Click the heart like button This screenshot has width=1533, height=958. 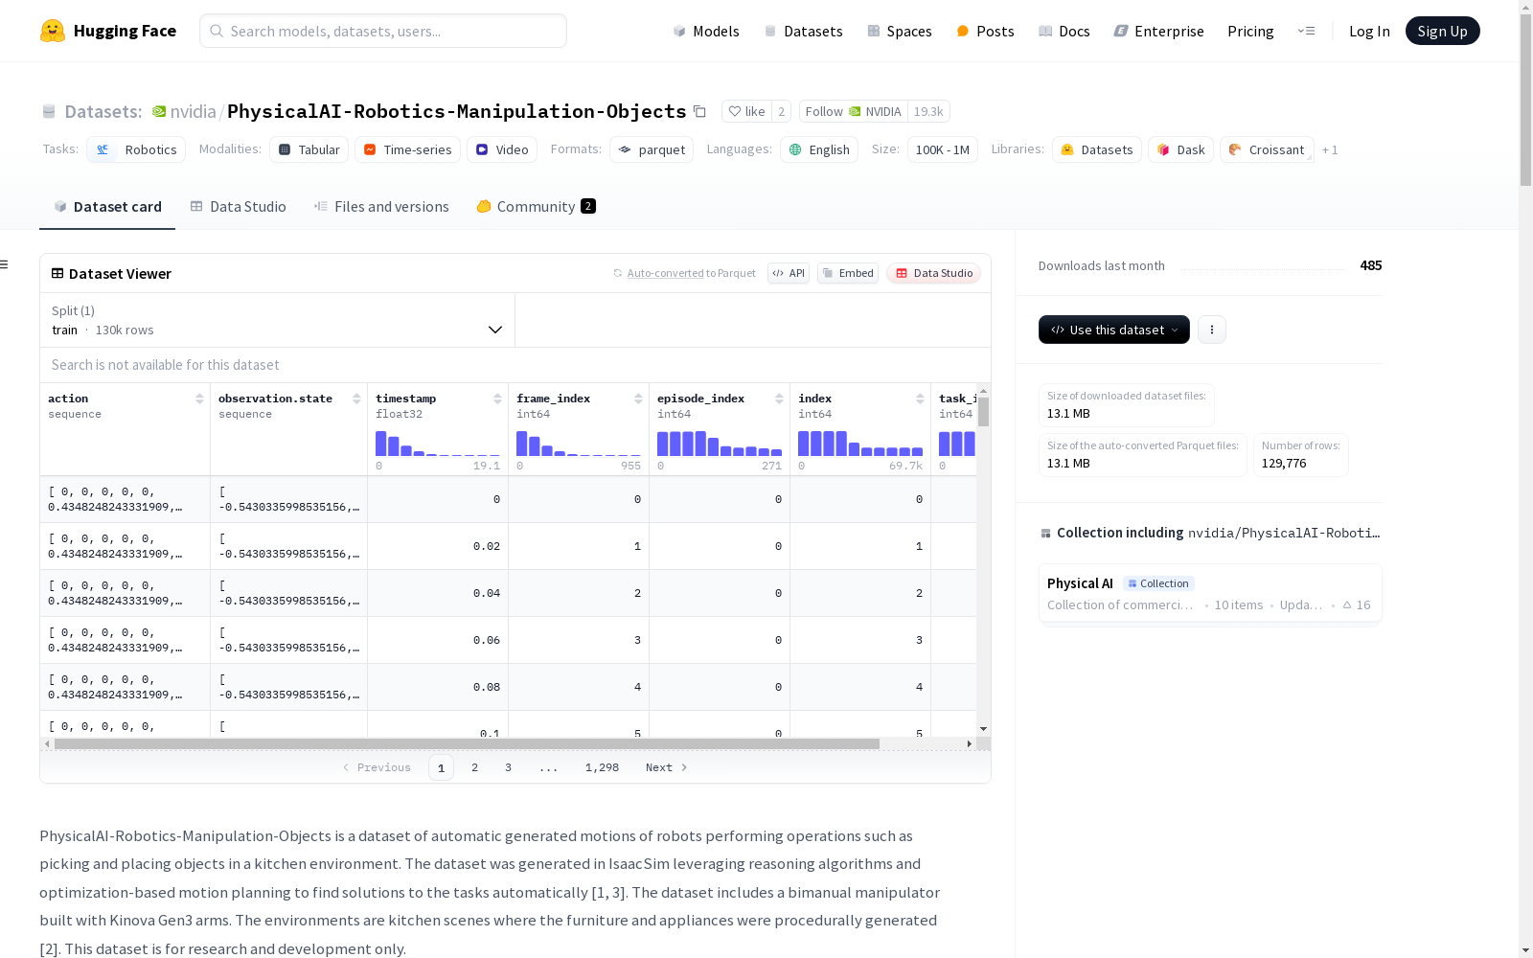point(746,111)
